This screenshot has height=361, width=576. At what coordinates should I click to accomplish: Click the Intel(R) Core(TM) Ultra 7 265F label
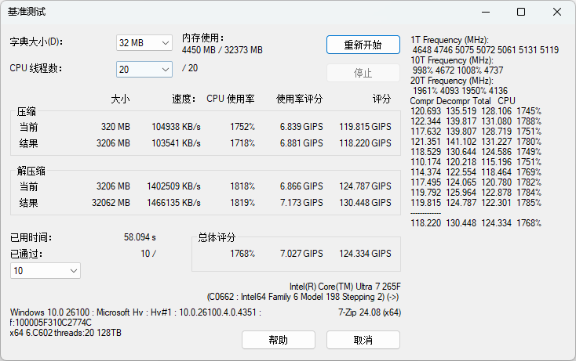click(x=345, y=287)
